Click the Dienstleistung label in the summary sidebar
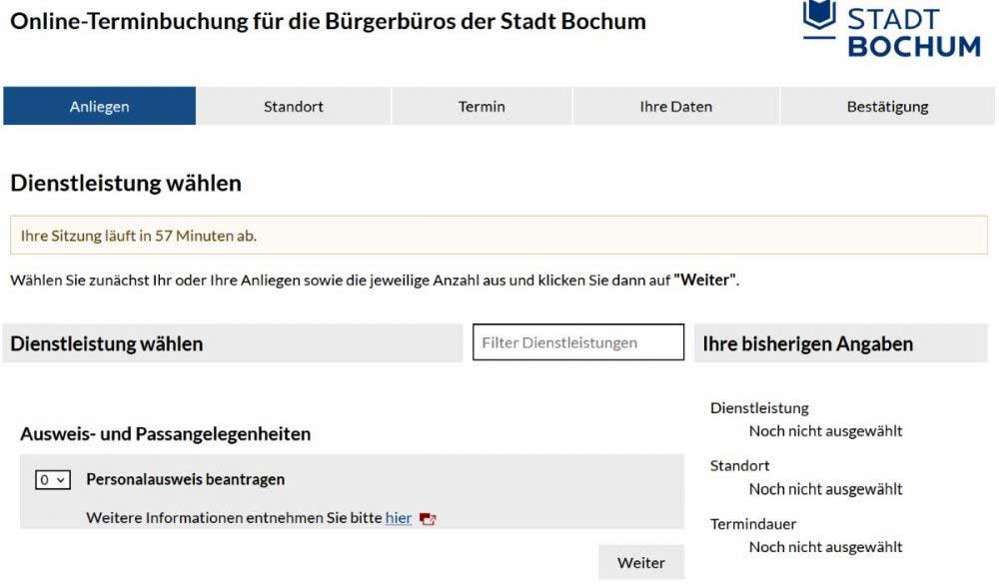The width and height of the screenshot is (999, 587). click(759, 407)
